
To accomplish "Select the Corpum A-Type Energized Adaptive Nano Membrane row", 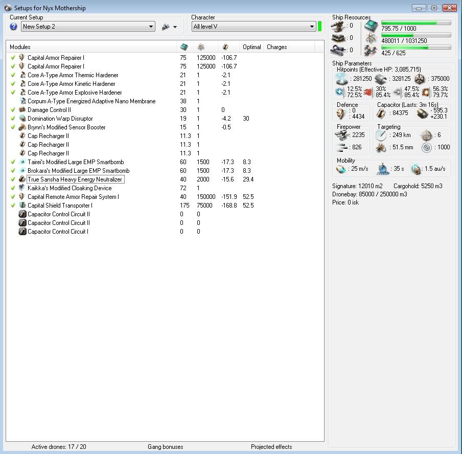I will click(165, 101).
